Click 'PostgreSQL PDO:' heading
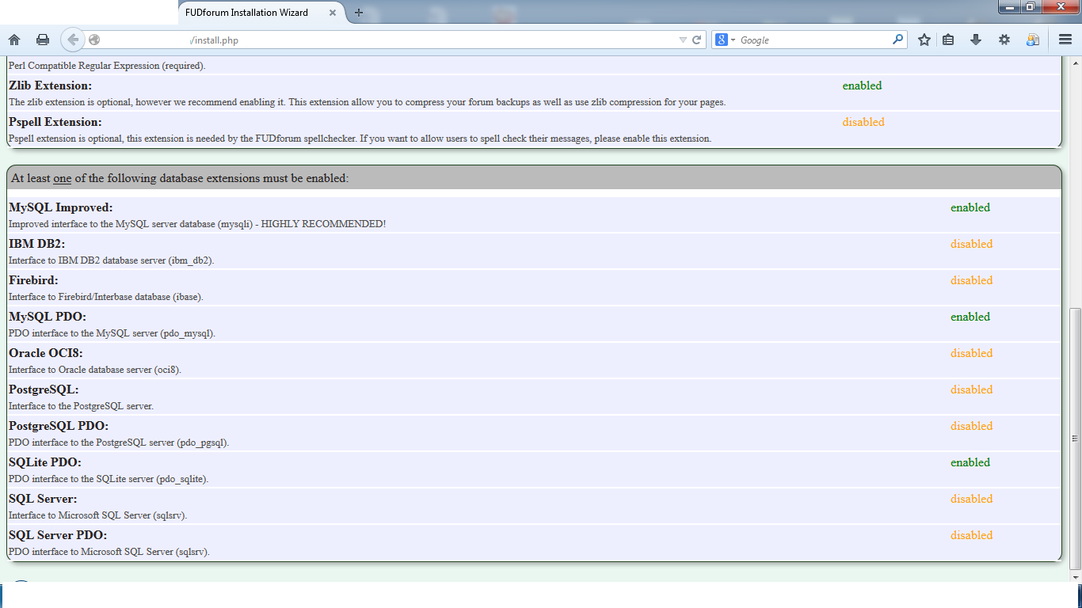Screen dimensions: 1082x608 click(59, 426)
